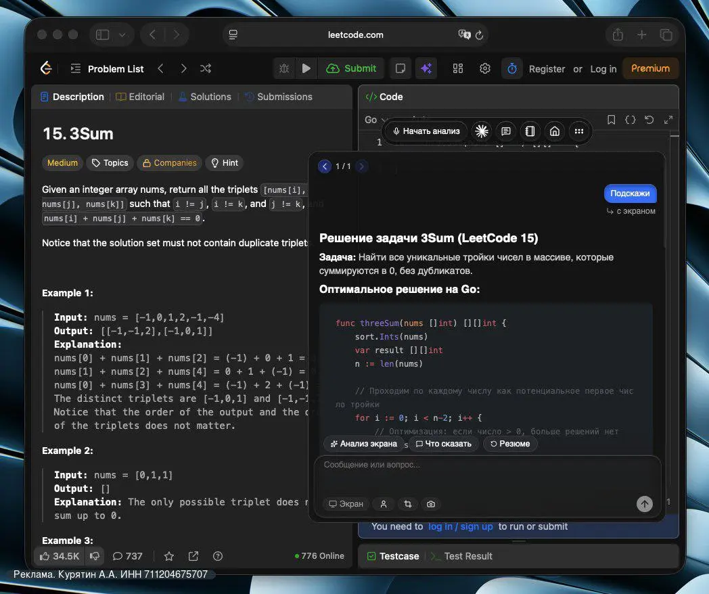Open the Testcase tab
The height and width of the screenshot is (594, 709).
(393, 556)
